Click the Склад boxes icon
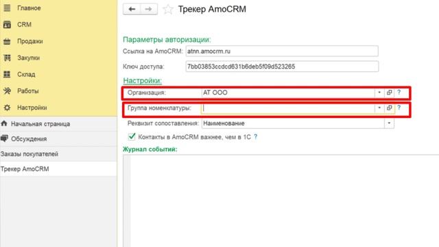This screenshot has height=247, width=439. [x=7, y=75]
